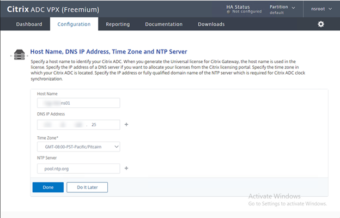
Task: Click the Citrix ADC appliance icon beside heading
Action: pos(19,55)
